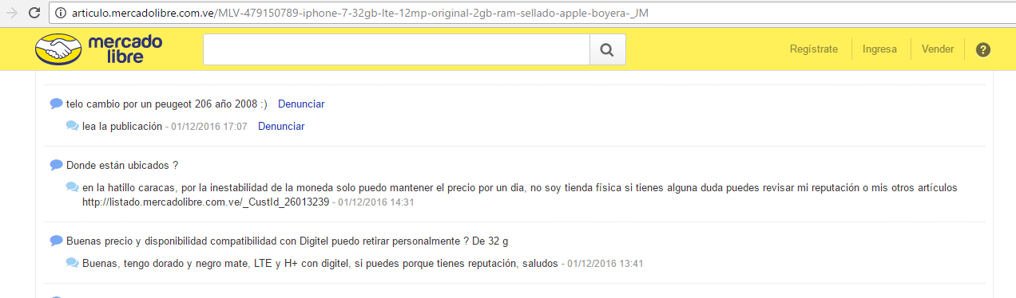Reload the page with the refresh icon

click(x=34, y=13)
